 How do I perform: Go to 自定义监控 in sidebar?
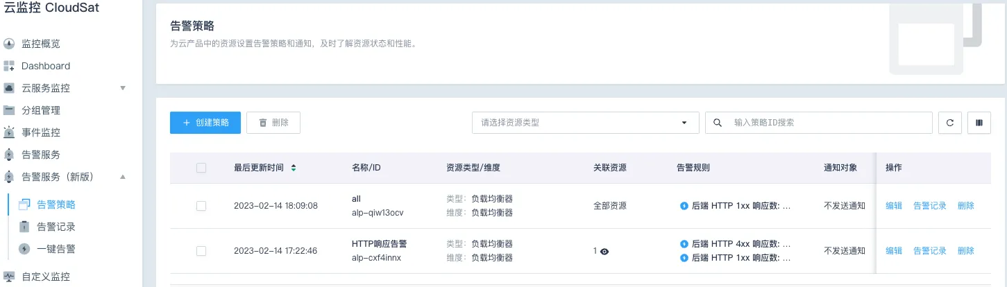(x=46, y=277)
